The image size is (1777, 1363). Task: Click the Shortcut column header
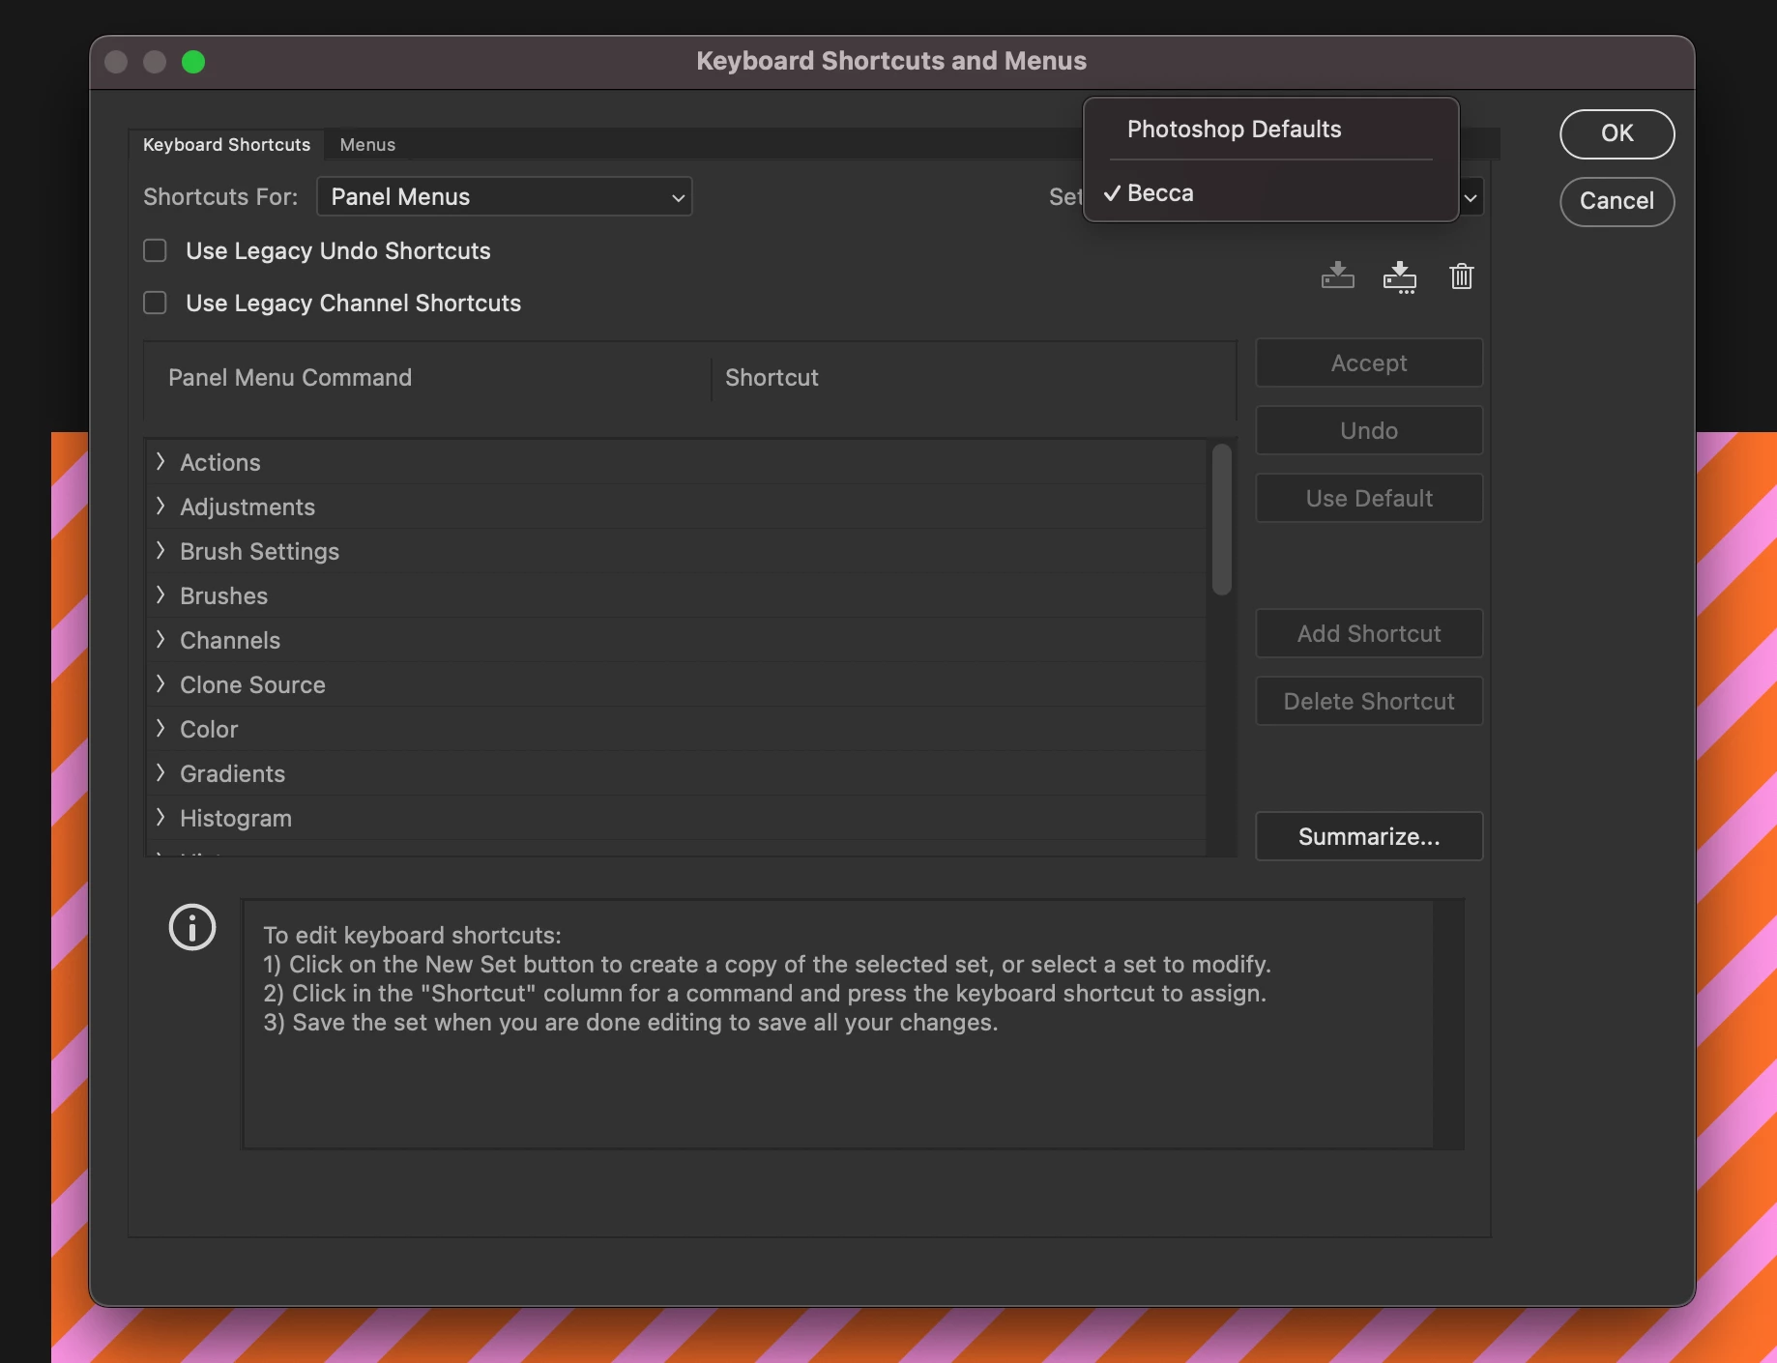[772, 378]
